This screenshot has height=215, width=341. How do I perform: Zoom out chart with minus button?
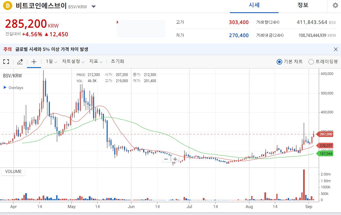click(166, 159)
